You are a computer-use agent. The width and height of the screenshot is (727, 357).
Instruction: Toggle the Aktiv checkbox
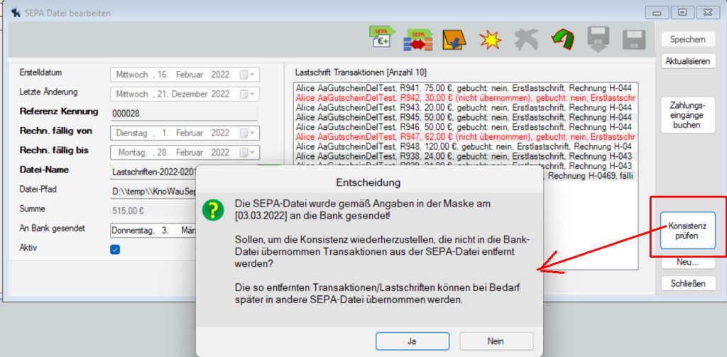(115, 249)
